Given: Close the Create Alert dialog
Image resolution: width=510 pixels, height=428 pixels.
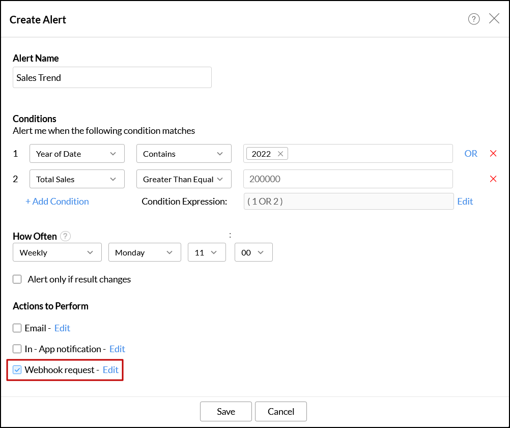Looking at the screenshot, I should tap(494, 19).
